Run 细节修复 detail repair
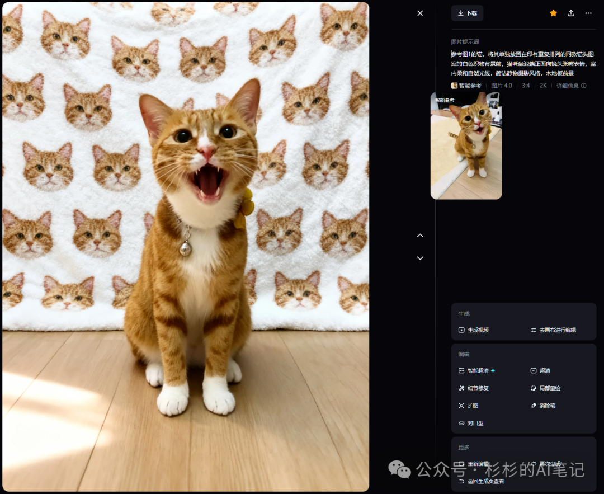This screenshot has width=604, height=494. (474, 388)
